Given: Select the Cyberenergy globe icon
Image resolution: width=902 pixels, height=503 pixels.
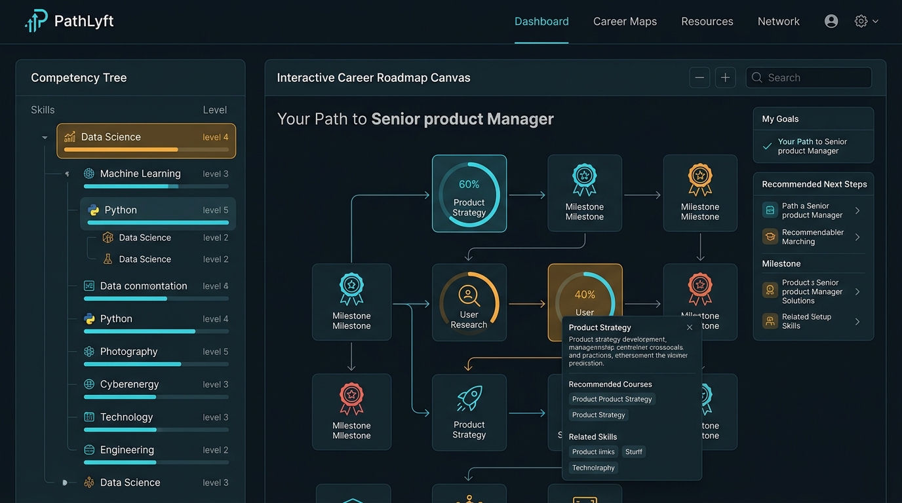Looking at the screenshot, I should pyautogui.click(x=89, y=384).
